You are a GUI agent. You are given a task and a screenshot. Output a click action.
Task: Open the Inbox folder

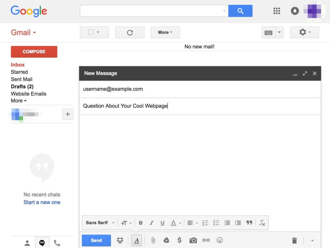[x=18, y=65]
